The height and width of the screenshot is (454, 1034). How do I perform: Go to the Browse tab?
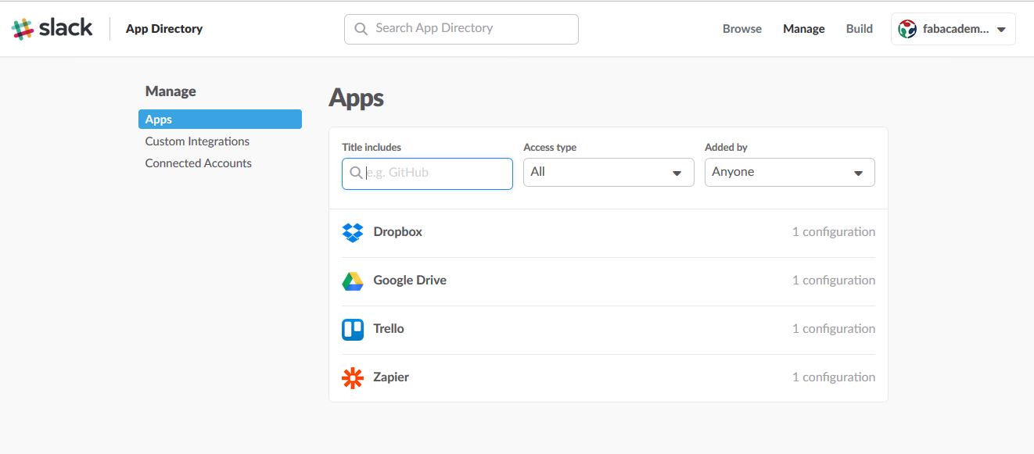point(742,29)
